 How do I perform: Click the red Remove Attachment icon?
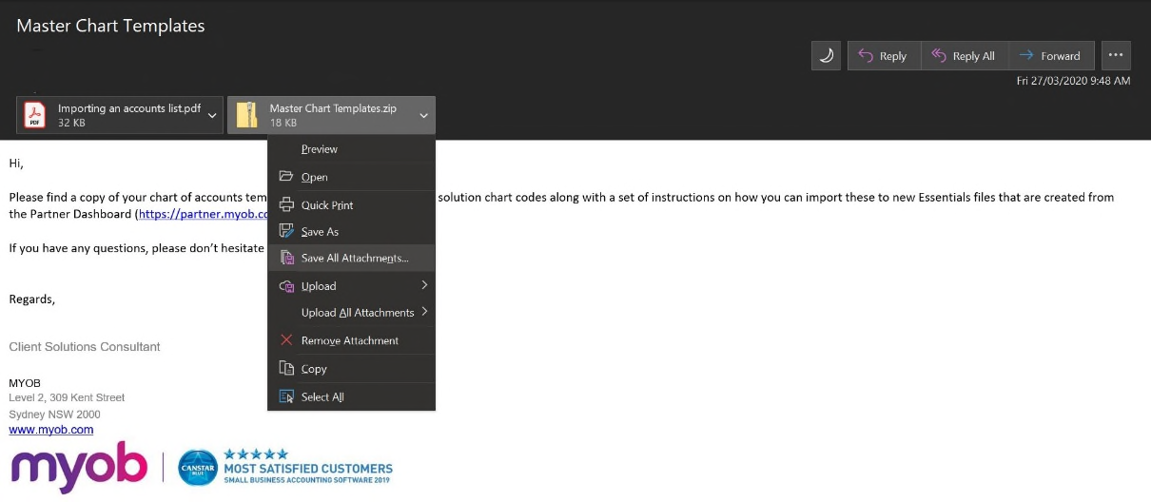[285, 340]
